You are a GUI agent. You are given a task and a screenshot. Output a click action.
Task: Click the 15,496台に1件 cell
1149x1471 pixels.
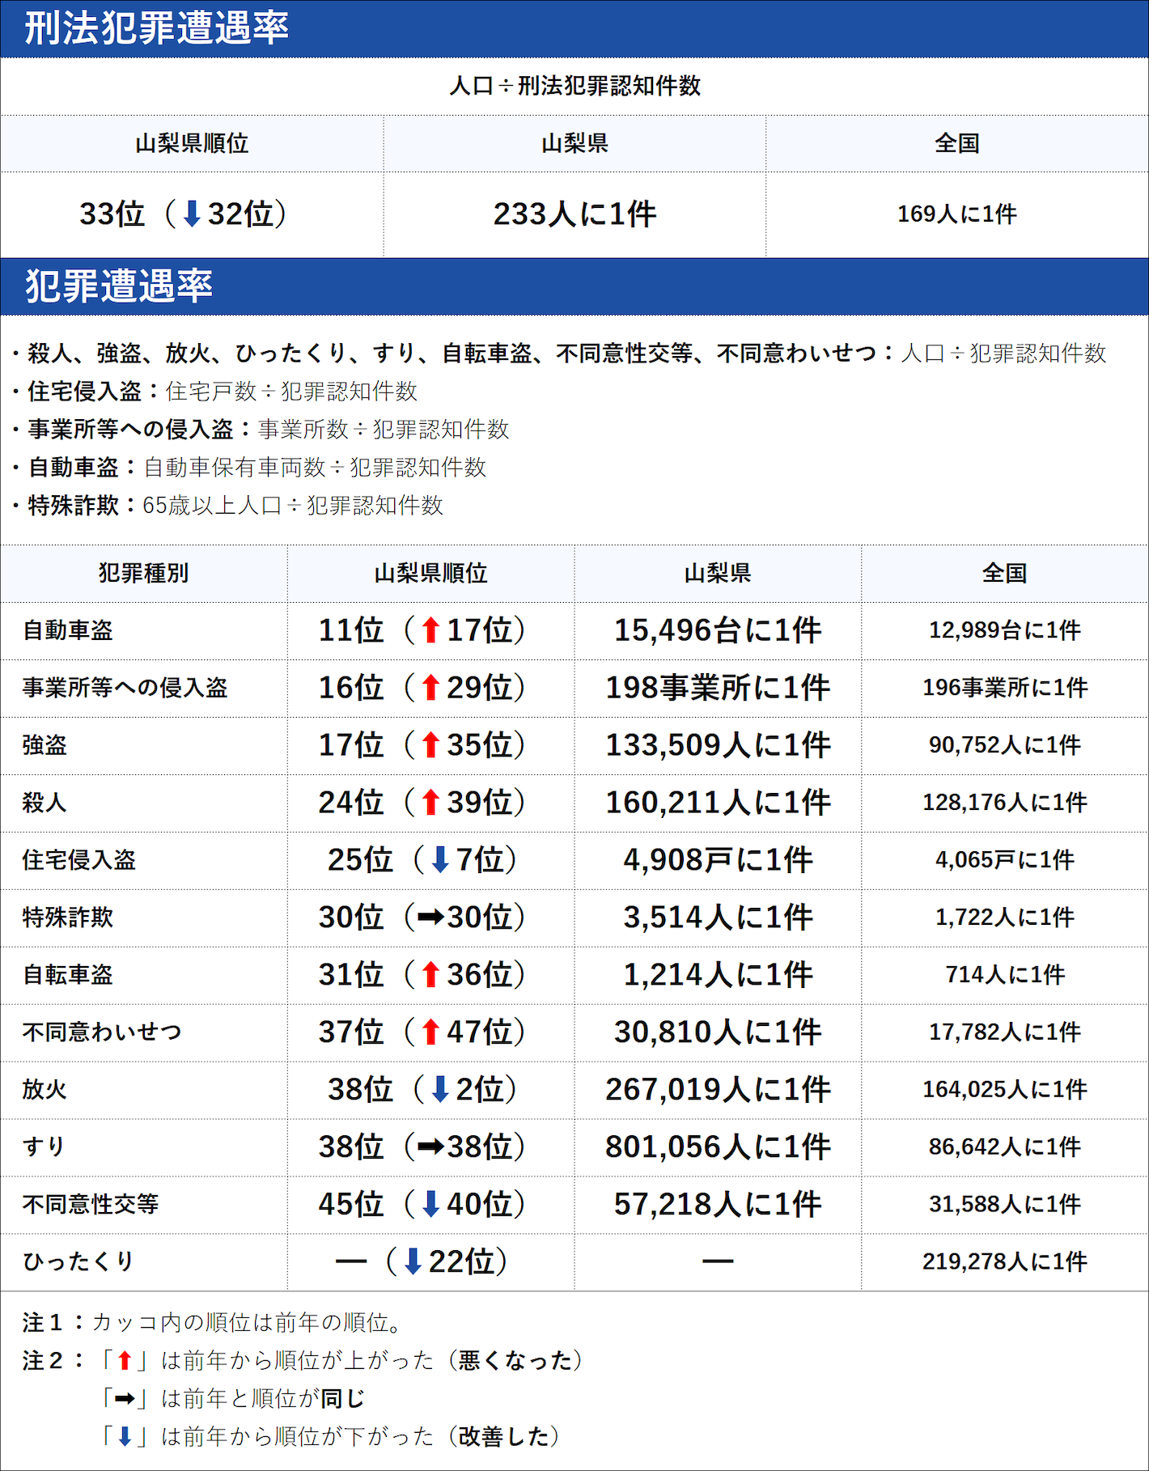tap(718, 630)
